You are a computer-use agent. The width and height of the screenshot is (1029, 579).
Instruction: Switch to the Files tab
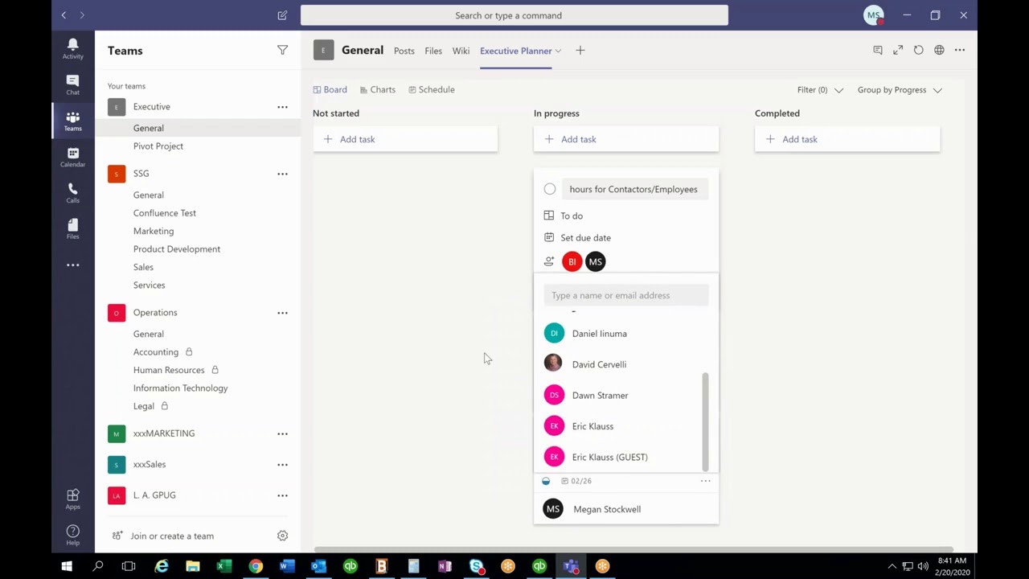pyautogui.click(x=433, y=51)
